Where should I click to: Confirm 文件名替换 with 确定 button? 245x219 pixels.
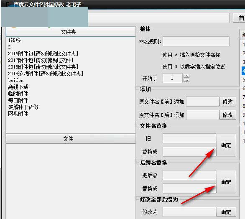click(x=226, y=145)
